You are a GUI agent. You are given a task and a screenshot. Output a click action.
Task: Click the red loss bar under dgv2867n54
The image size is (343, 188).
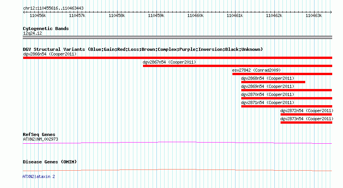[237, 66]
